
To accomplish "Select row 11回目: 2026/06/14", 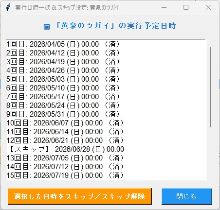I will (106, 132).
